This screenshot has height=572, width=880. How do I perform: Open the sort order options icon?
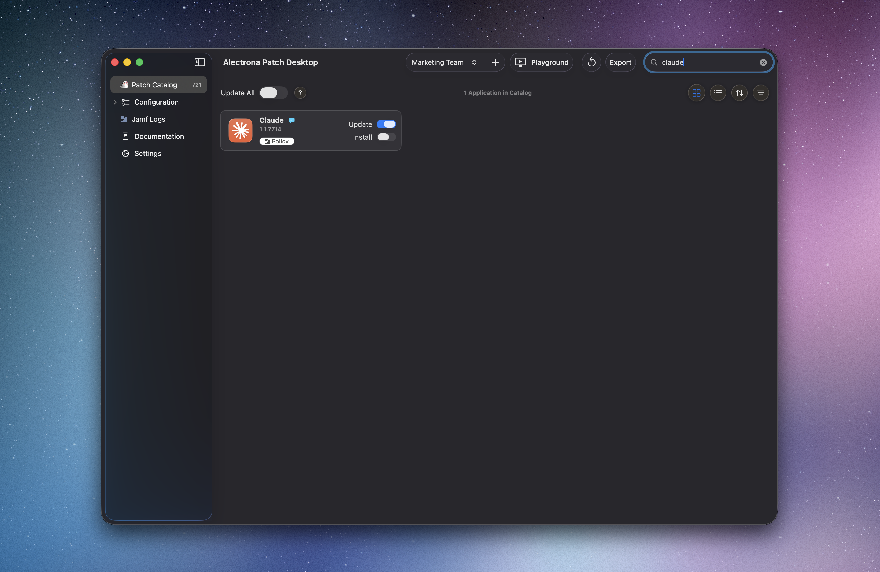[739, 93]
